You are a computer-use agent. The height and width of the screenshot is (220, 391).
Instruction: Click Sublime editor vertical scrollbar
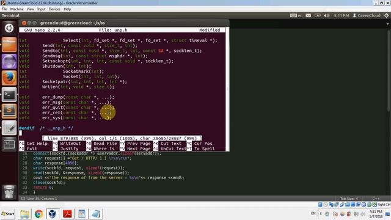389,70
